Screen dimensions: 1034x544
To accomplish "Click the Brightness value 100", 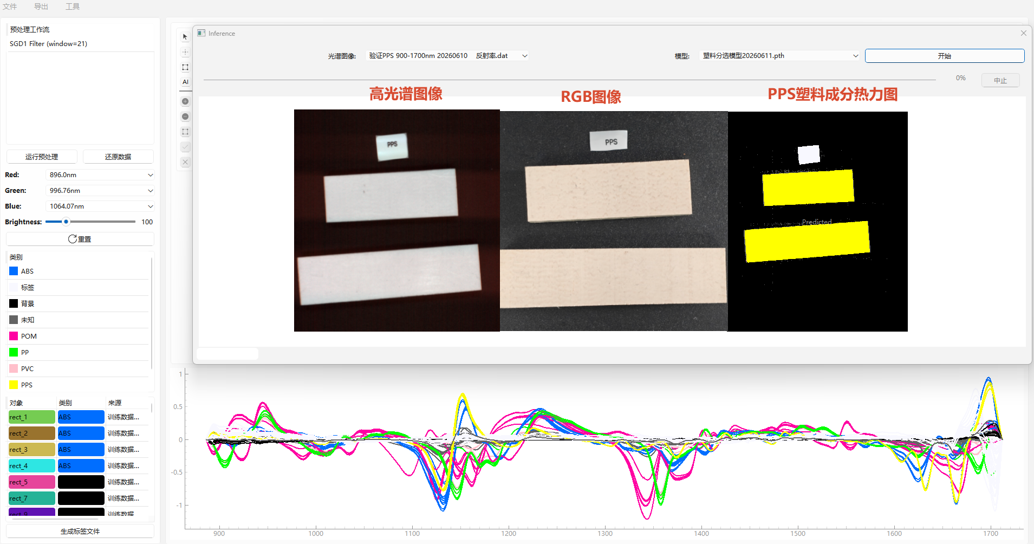I will pos(147,222).
